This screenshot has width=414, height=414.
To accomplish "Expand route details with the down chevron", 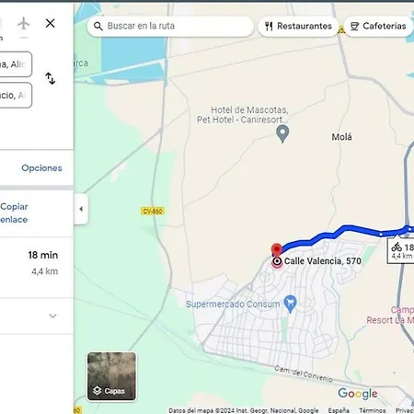I will 52,316.
